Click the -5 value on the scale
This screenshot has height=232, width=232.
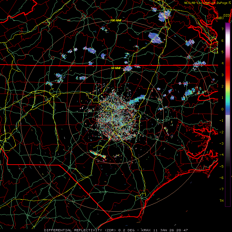221,167
